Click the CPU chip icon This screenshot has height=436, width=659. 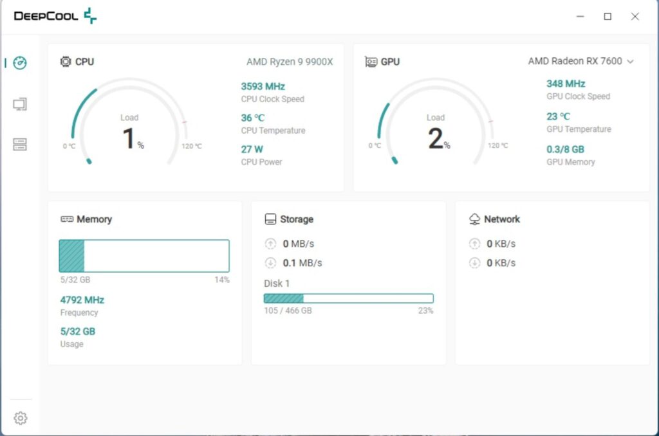pos(66,62)
